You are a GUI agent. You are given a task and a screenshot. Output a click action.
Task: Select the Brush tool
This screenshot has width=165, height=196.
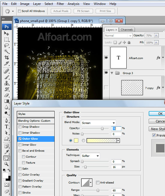[x=6, y=77]
